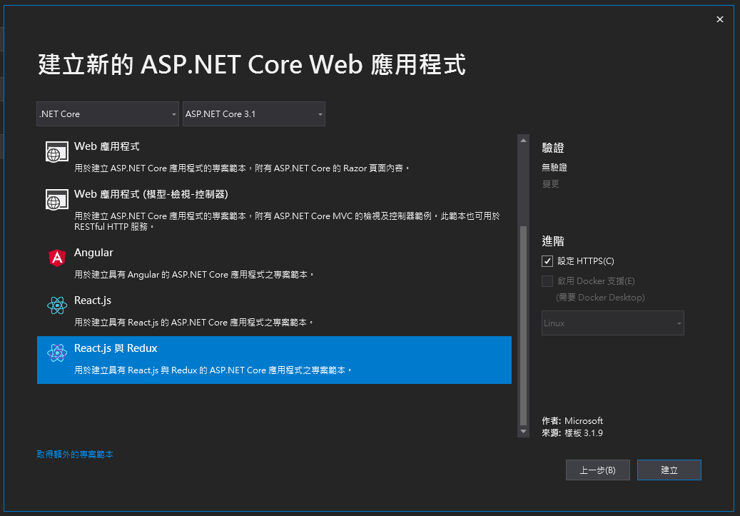740x516 pixels.
Task: Click the Web 應用程式 (模型-檢視-控制器) globe icon
Action: (x=56, y=200)
